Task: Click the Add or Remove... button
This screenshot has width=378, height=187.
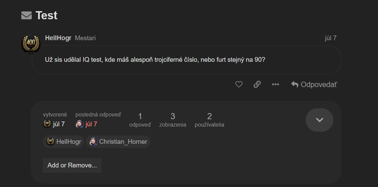Action: click(72, 165)
